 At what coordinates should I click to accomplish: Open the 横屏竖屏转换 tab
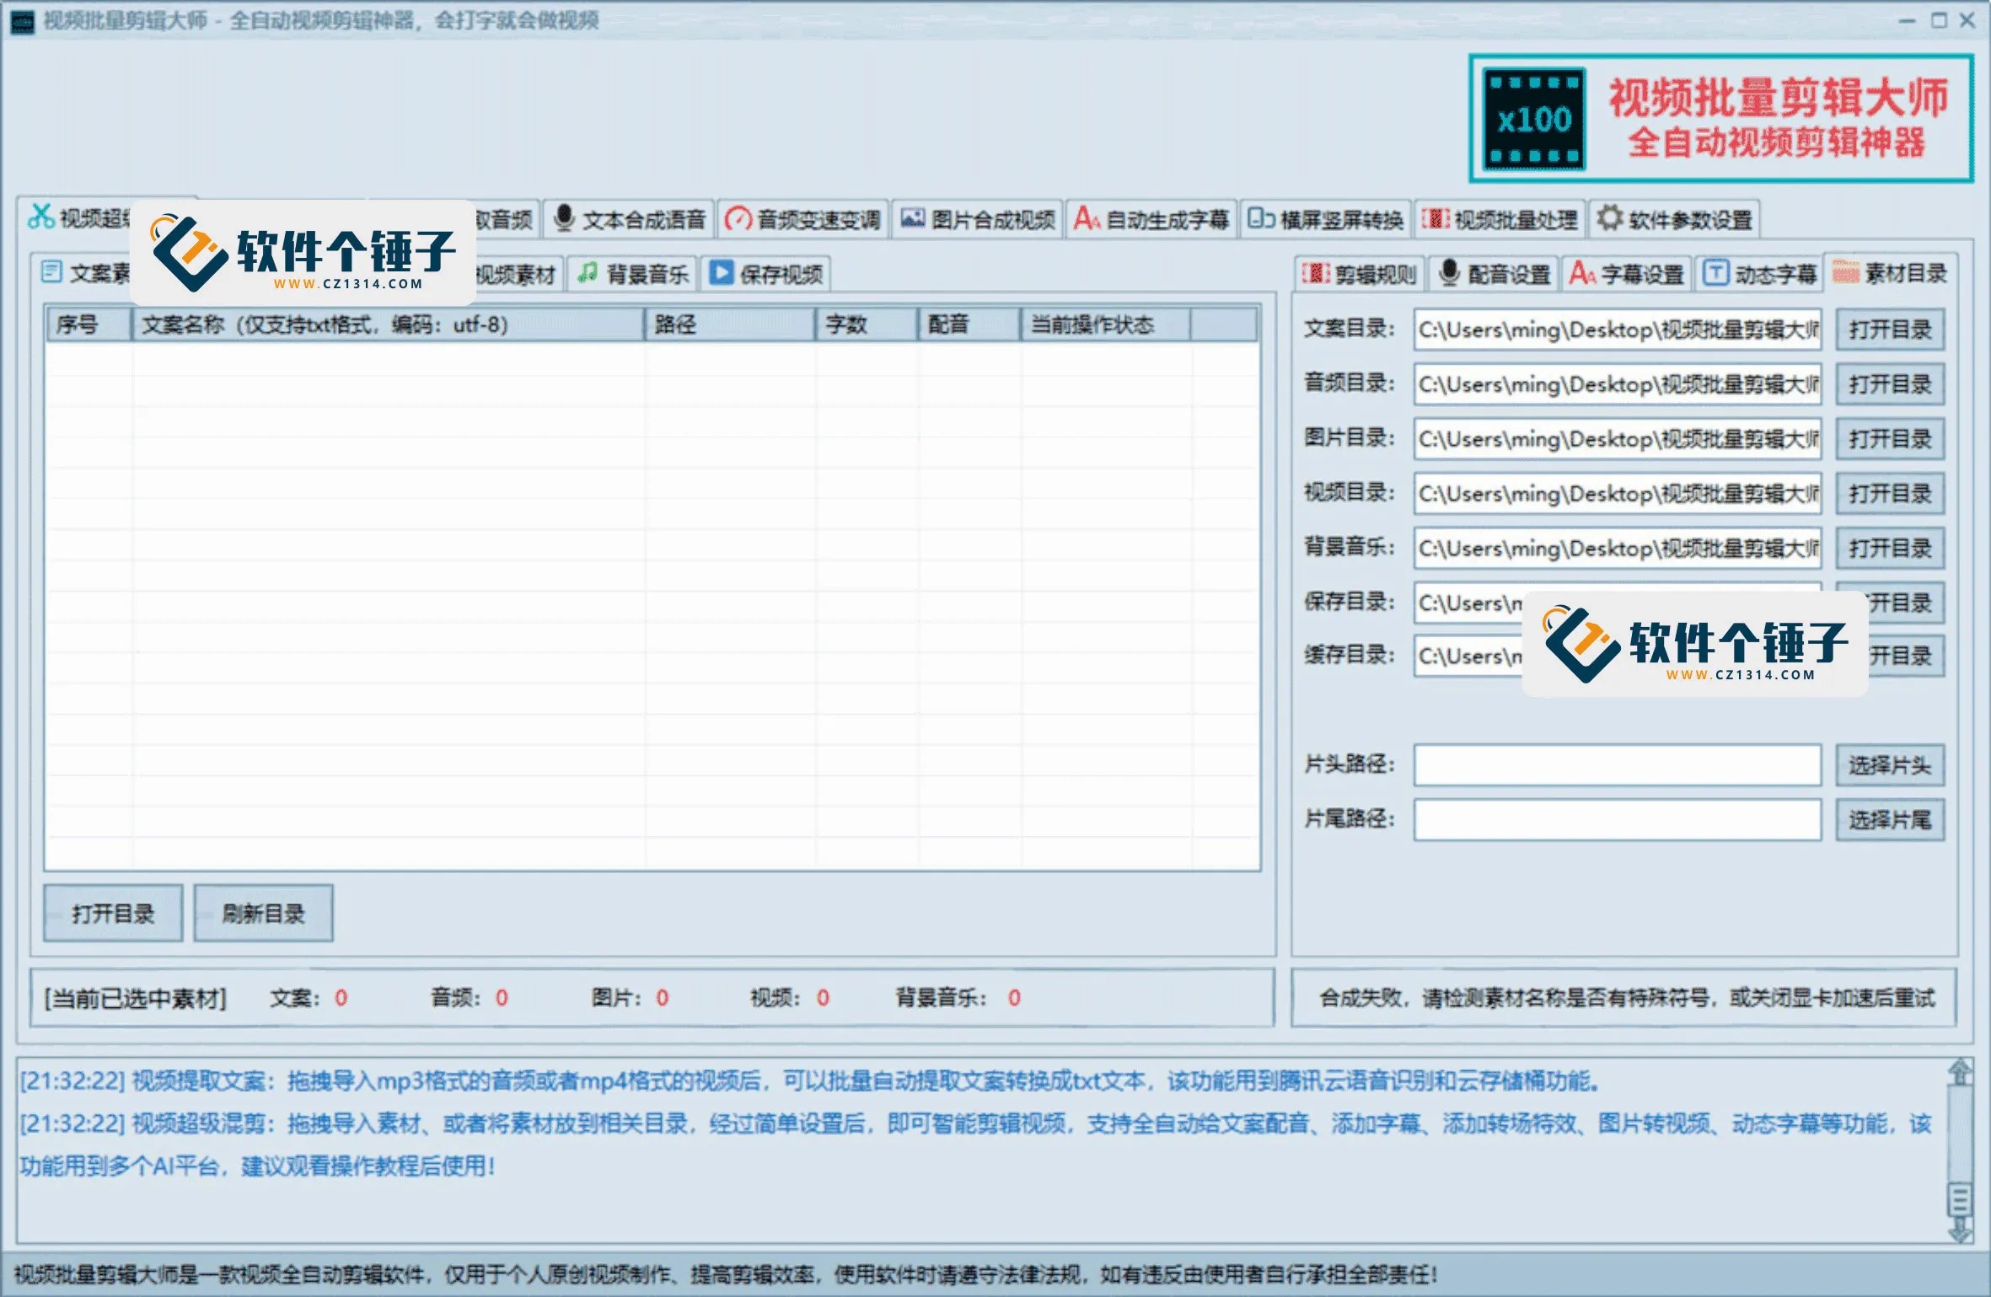1326,220
